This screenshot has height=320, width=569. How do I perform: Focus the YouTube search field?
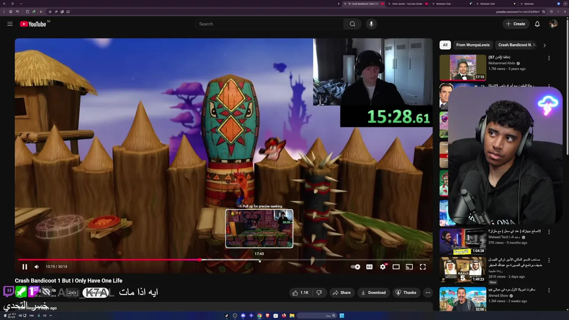coord(269,24)
